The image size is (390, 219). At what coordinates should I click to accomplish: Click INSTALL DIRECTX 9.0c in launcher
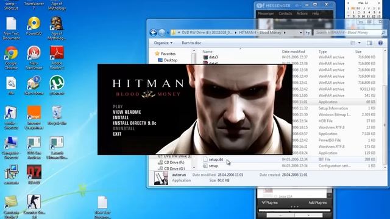pos(135,123)
